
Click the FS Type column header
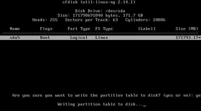[104, 29]
